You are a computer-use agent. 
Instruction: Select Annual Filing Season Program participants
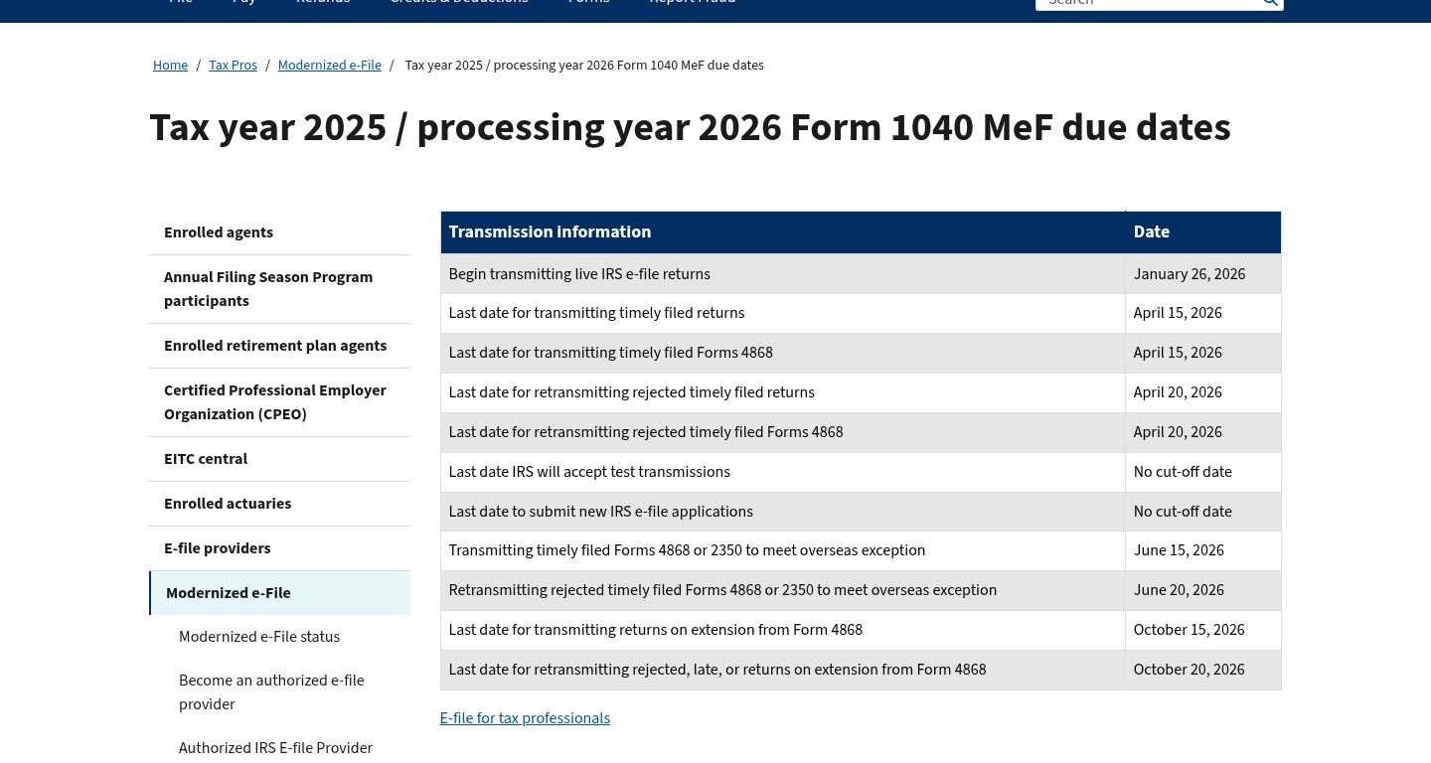pyautogui.click(x=279, y=289)
